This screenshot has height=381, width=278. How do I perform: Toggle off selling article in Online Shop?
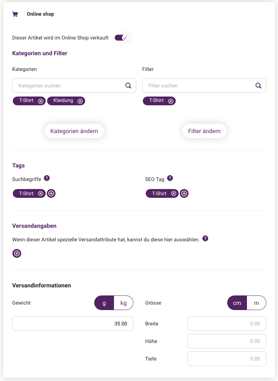(x=121, y=38)
